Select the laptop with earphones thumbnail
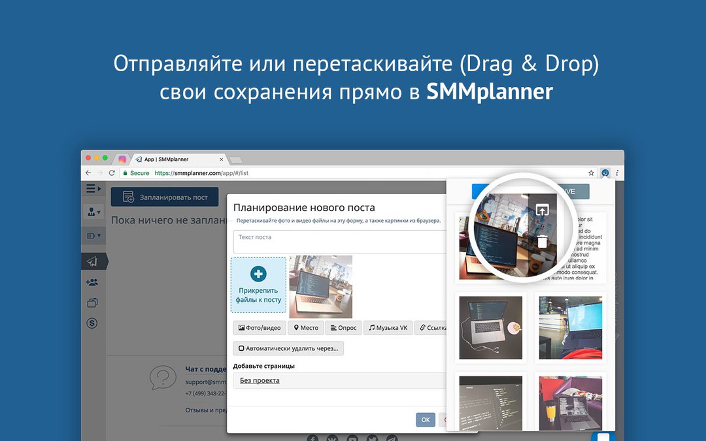706x441 pixels. pyautogui.click(x=490, y=327)
